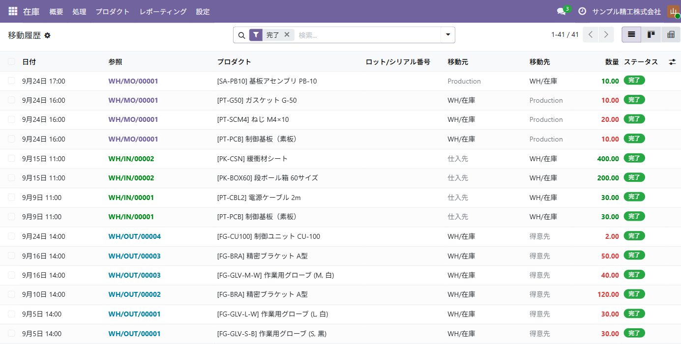Click the 9月10日 14:00 date cell
This screenshot has width=681, height=344.
coord(44,294)
